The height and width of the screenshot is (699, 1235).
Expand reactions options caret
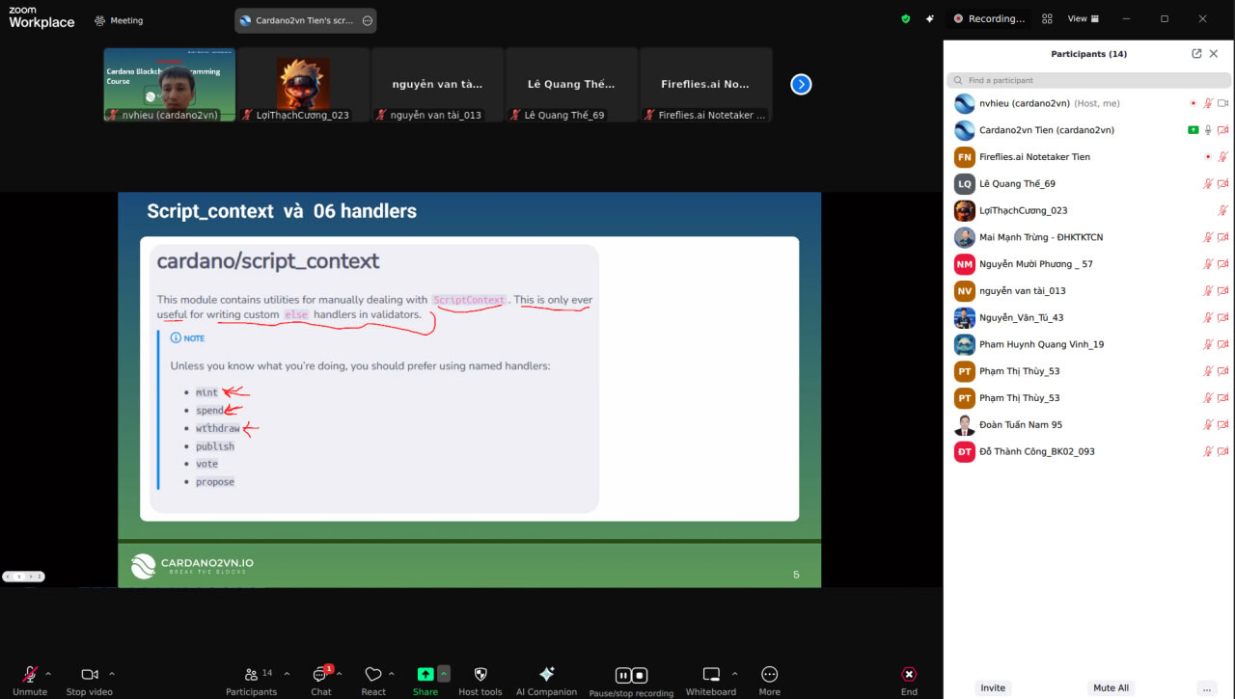391,674
